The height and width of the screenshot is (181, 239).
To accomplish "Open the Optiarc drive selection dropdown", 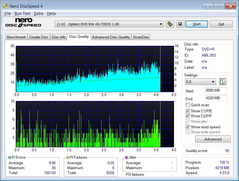I will (x=109, y=24).
